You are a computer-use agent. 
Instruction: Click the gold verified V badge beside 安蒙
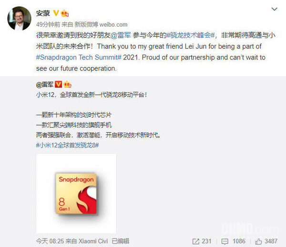click(56, 13)
